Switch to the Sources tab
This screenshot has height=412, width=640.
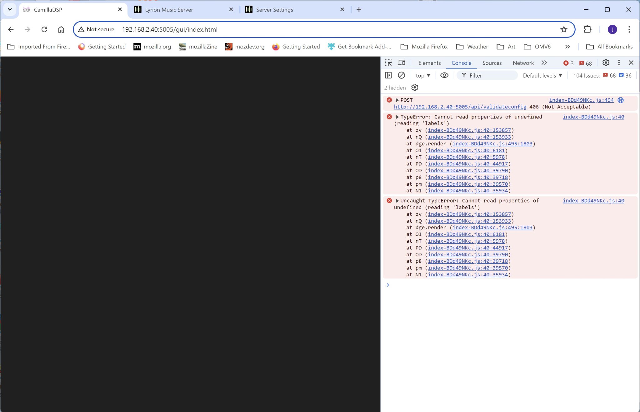point(492,63)
